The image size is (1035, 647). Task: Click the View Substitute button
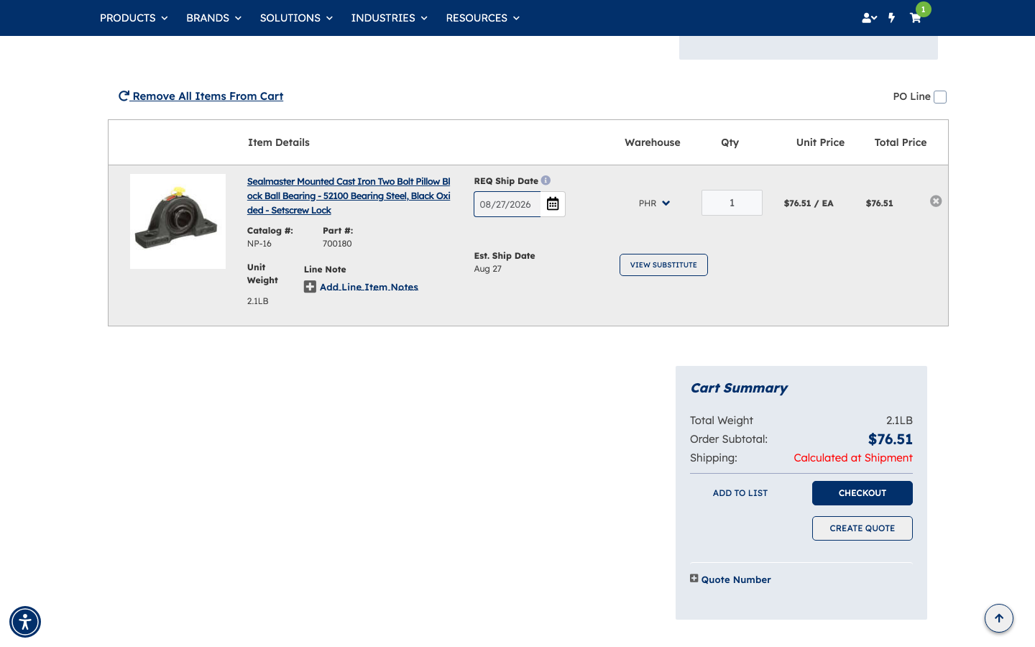(x=663, y=265)
